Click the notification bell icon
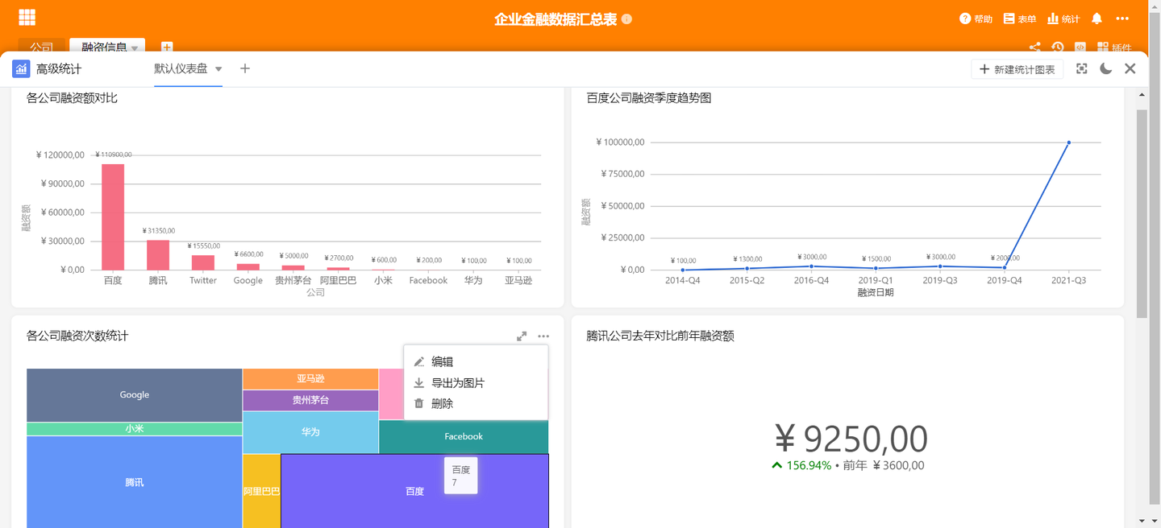 [x=1096, y=18]
